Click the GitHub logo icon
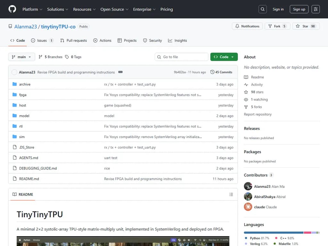This screenshot has height=246, width=328. pos(12,9)
